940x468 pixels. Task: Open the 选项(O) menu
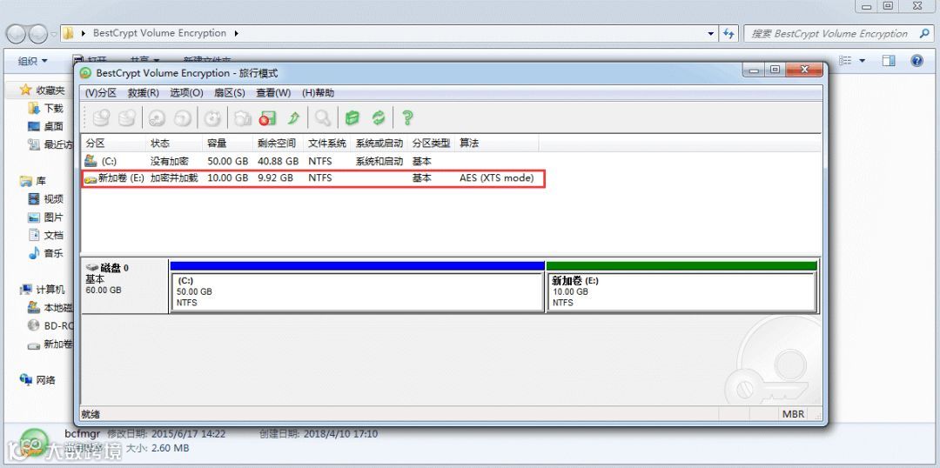[186, 93]
